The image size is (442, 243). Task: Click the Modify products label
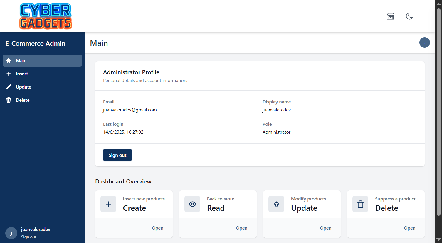pyautogui.click(x=308, y=199)
